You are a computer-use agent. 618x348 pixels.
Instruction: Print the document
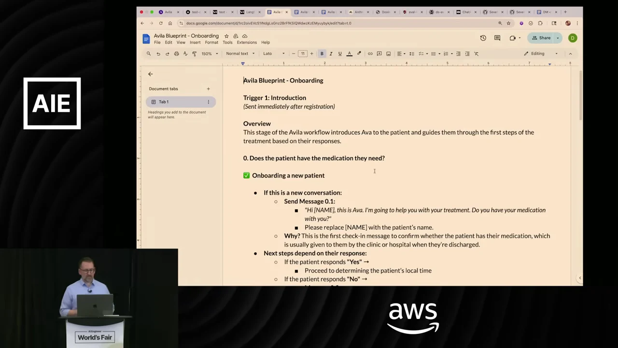176,54
